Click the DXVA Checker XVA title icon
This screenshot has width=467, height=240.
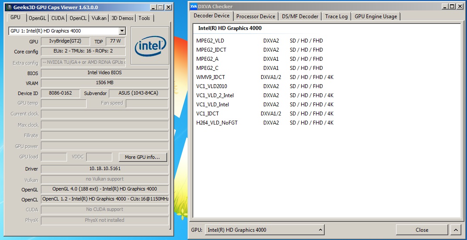(194, 7)
